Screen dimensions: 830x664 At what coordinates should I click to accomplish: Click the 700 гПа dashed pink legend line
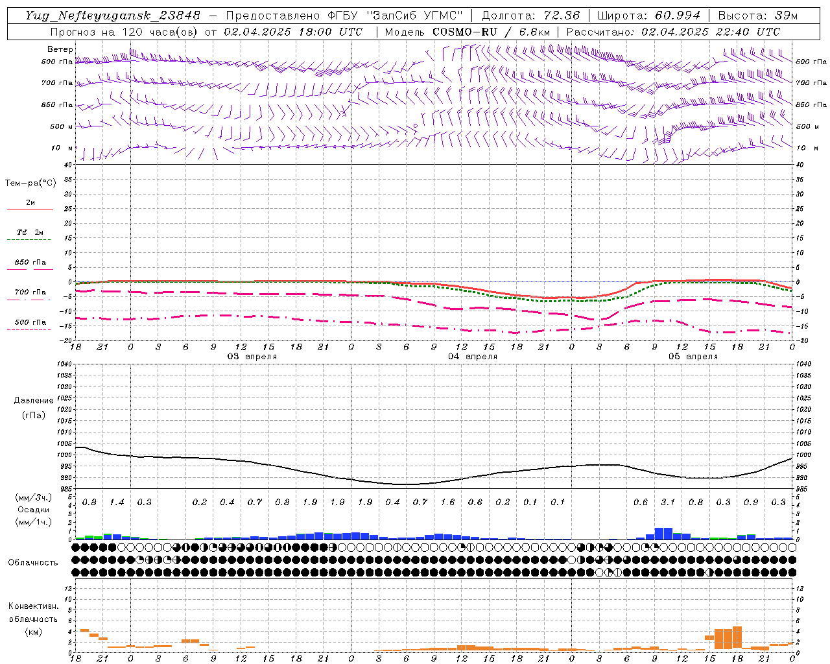[29, 300]
